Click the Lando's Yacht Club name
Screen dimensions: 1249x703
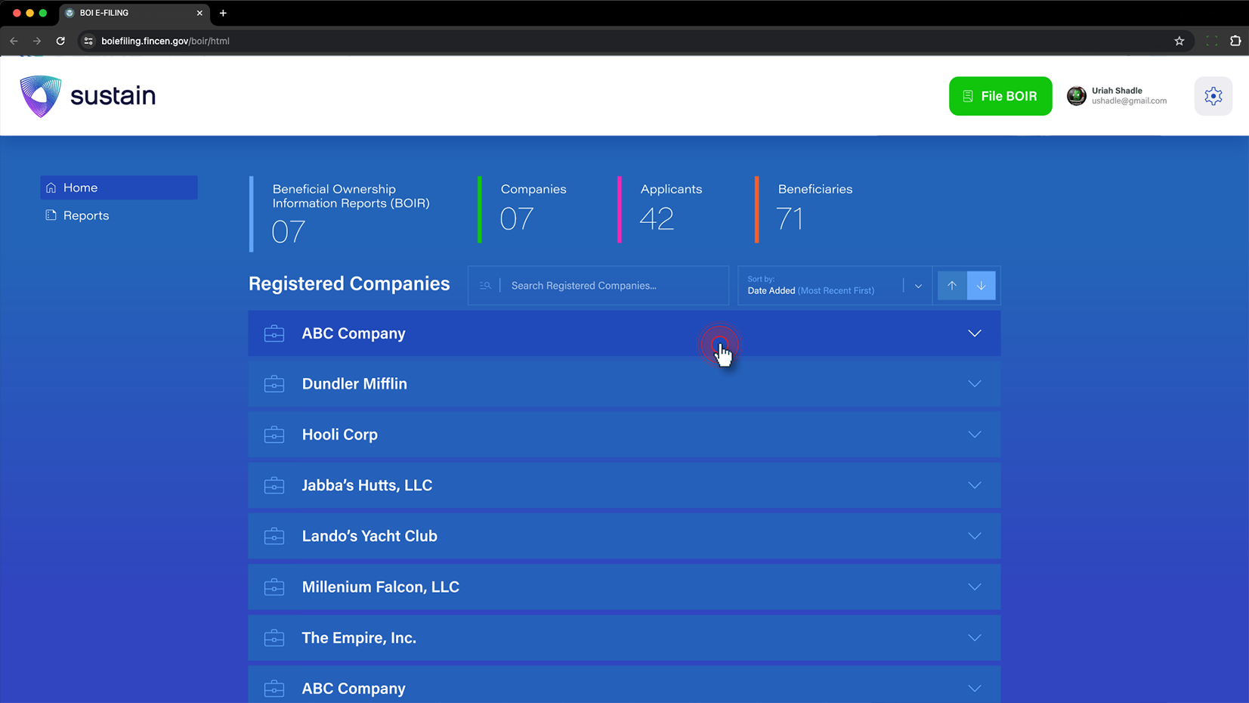pos(369,536)
